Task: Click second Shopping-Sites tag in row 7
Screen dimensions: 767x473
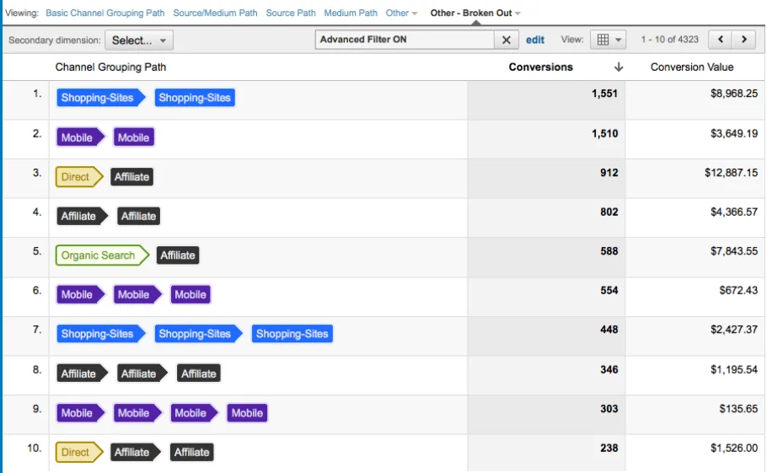Action: pyautogui.click(x=198, y=334)
